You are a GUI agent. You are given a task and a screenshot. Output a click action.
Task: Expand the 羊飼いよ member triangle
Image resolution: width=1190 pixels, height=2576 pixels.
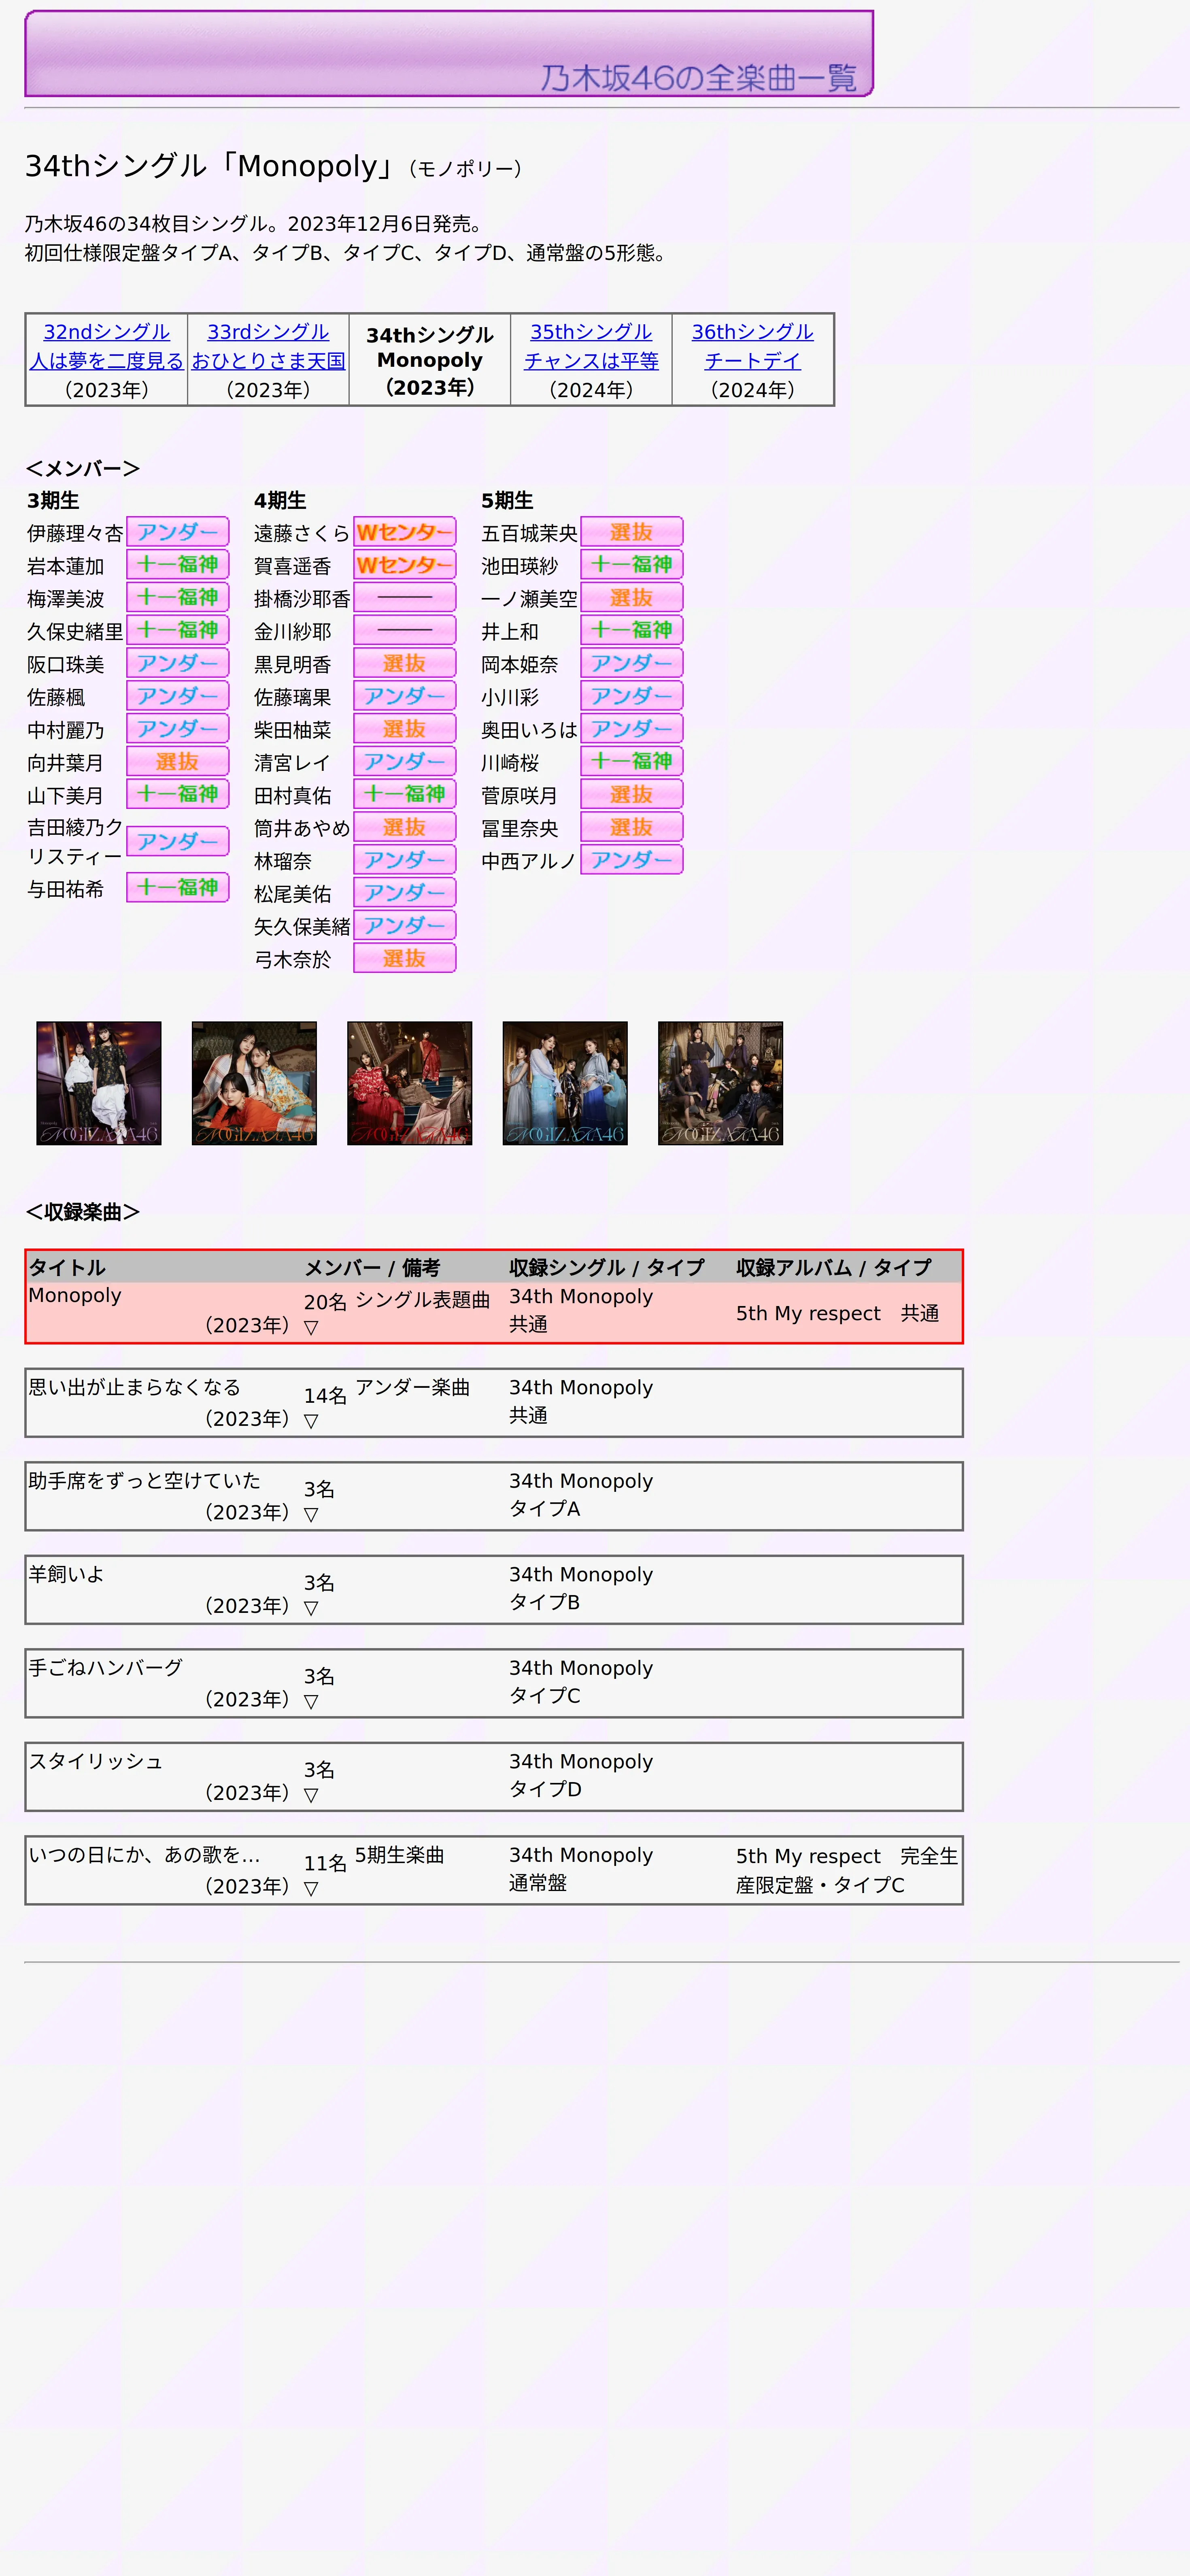pyautogui.click(x=311, y=1608)
